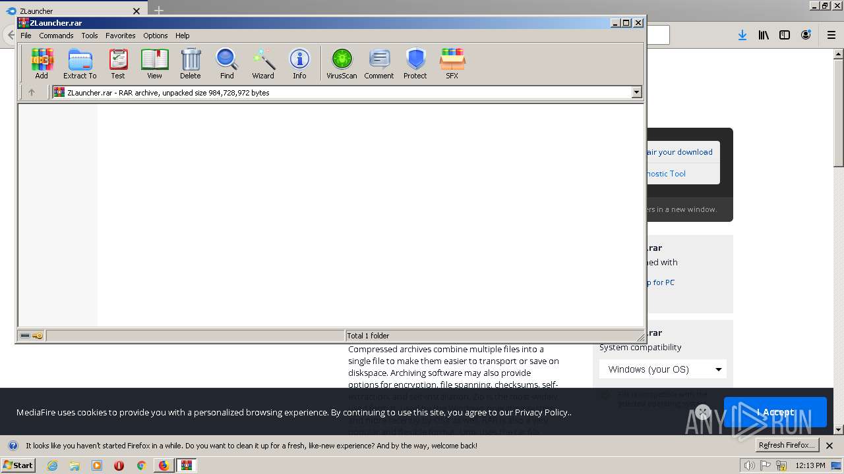Launch the Wizard wand tool
844x474 pixels.
263,63
